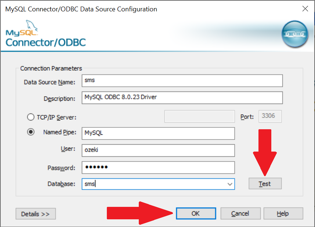
Task: Click the disabled Port field showing 3306
Action: (270, 116)
